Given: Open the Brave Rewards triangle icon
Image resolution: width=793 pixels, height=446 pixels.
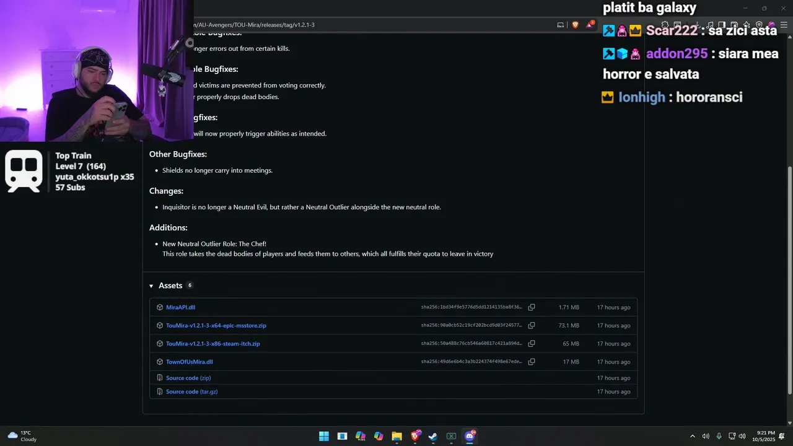Looking at the screenshot, I should click(x=590, y=25).
